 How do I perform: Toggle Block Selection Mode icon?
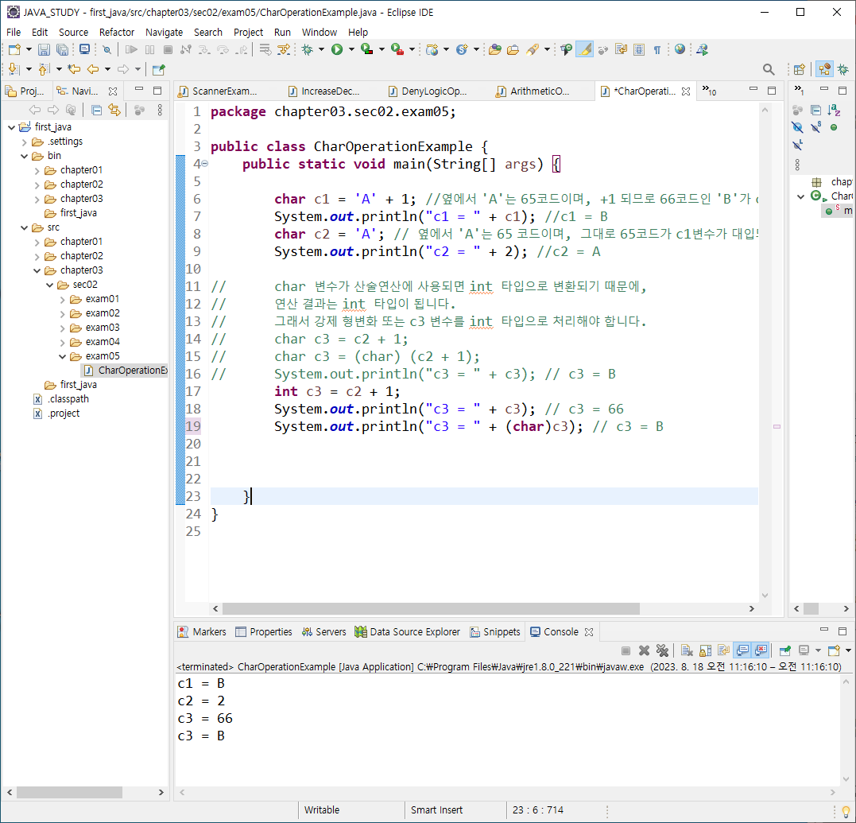point(639,49)
